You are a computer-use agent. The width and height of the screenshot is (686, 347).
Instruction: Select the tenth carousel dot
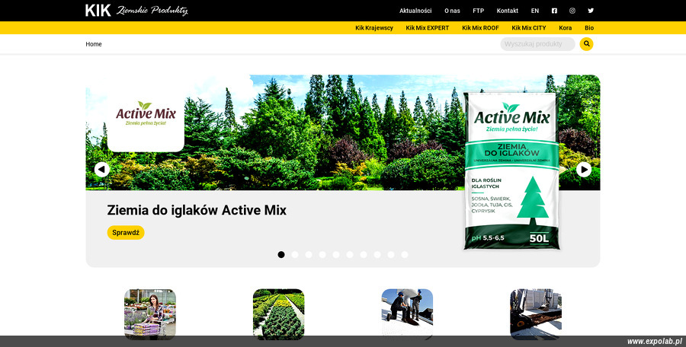(x=405, y=254)
